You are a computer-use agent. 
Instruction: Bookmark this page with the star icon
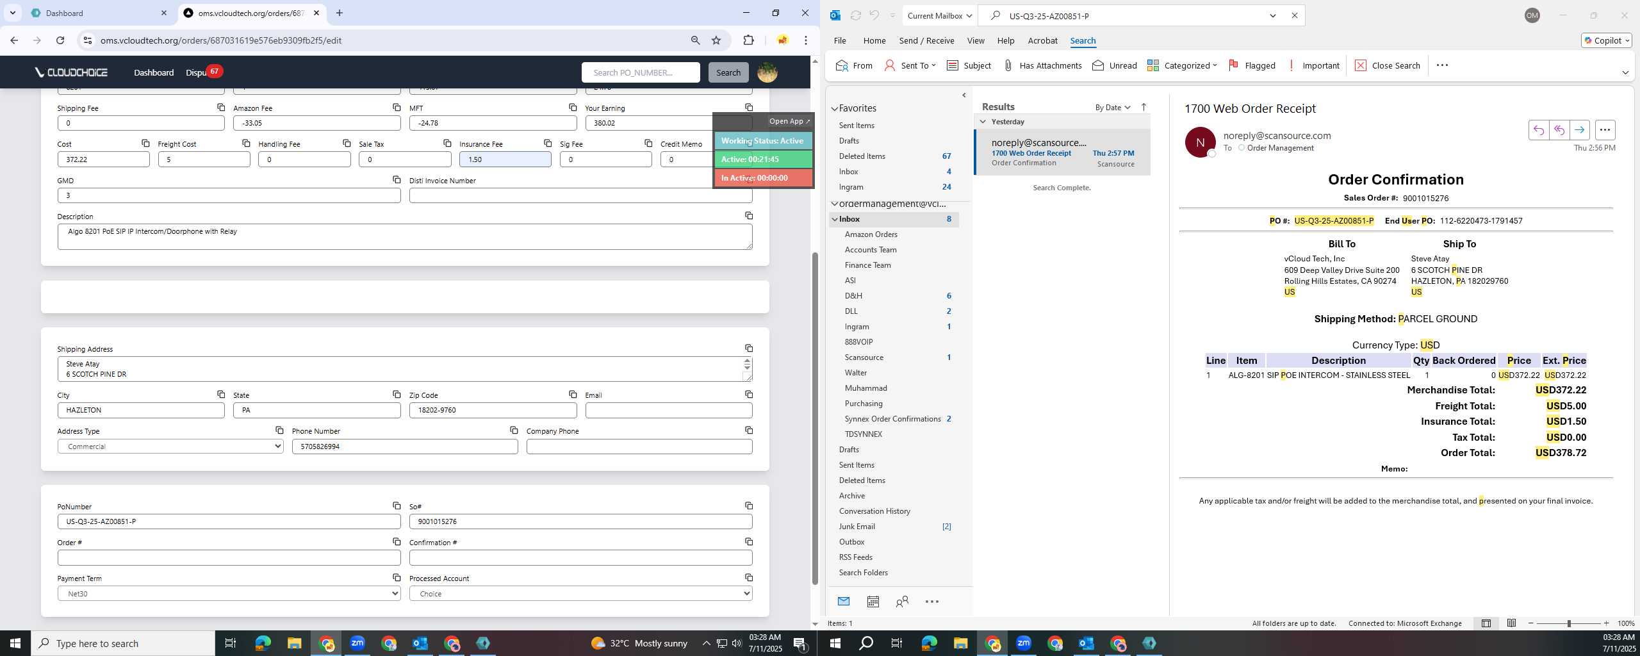pyautogui.click(x=716, y=40)
